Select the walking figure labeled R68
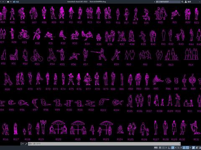The width and height of the screenshot is (201, 150). 8,79
